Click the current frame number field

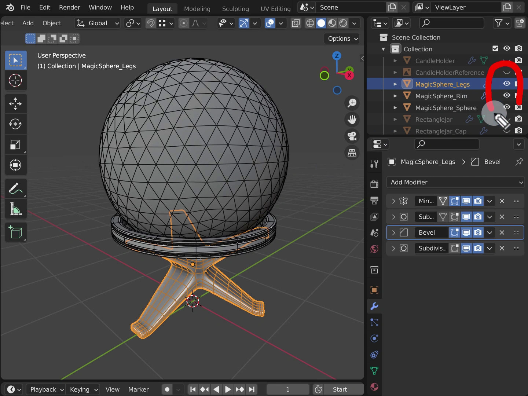pos(288,389)
